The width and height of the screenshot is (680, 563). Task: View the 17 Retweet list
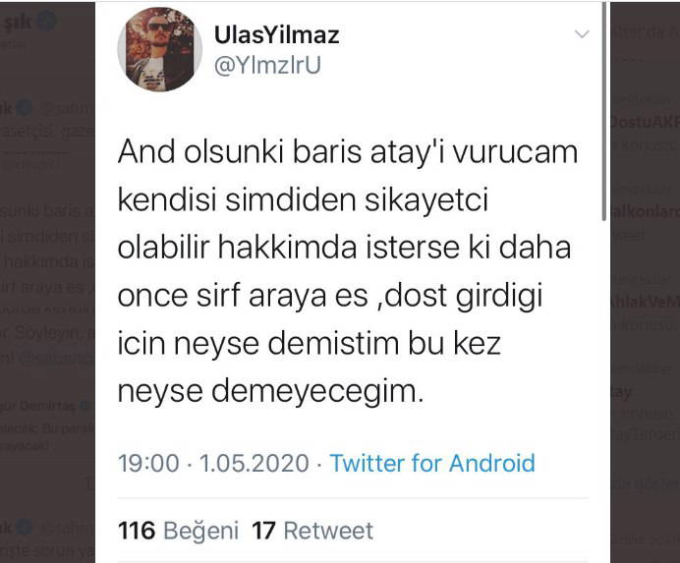[312, 531]
